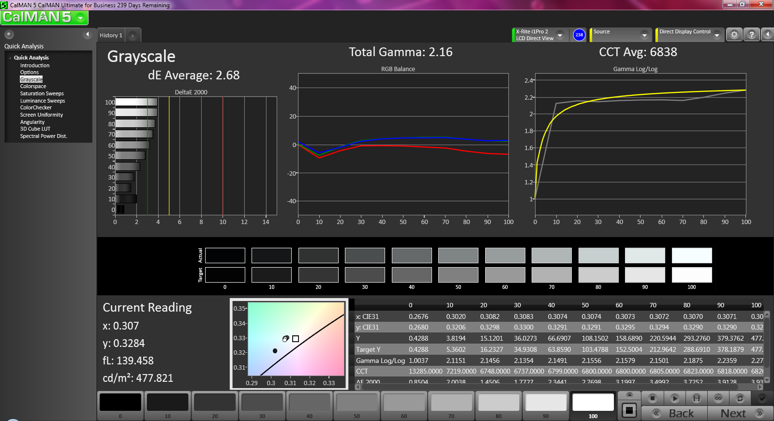
Task: Toggle the right side panel arrow
Action: coord(767,35)
